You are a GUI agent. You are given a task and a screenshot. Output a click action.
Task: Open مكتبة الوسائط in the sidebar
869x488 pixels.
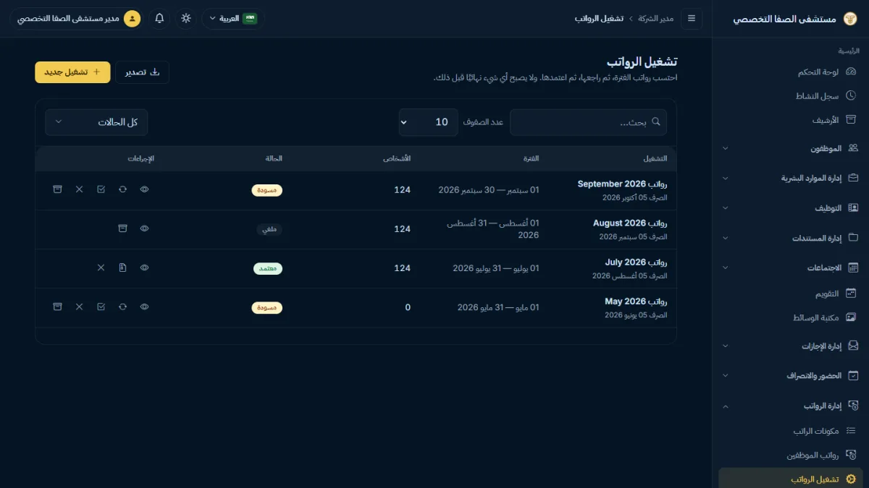pos(791,317)
